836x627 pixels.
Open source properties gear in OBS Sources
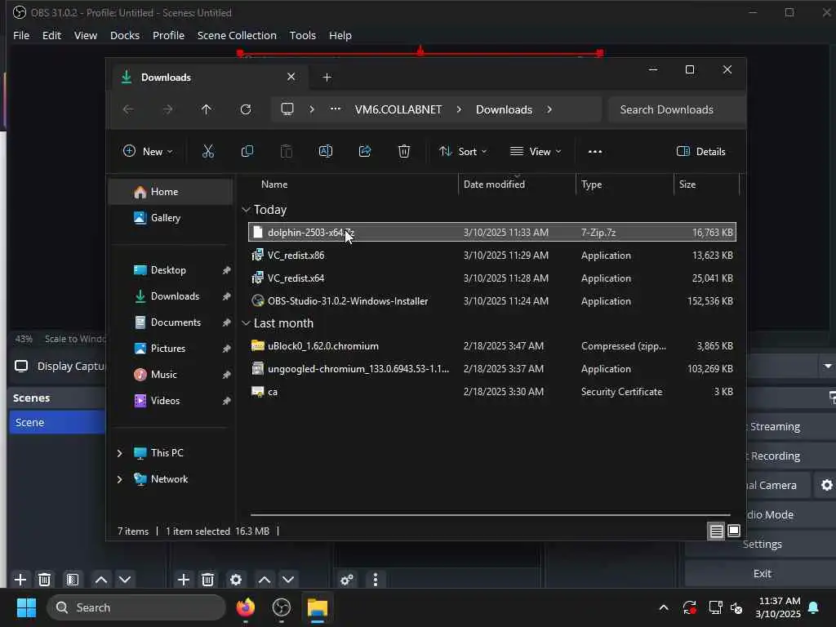tap(236, 580)
